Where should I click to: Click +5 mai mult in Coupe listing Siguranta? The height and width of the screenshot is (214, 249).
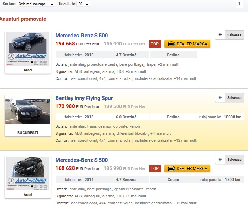[x=136, y=196]
